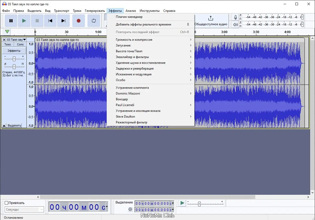Adjust the track pan slider

pyautogui.click(x=14, y=66)
